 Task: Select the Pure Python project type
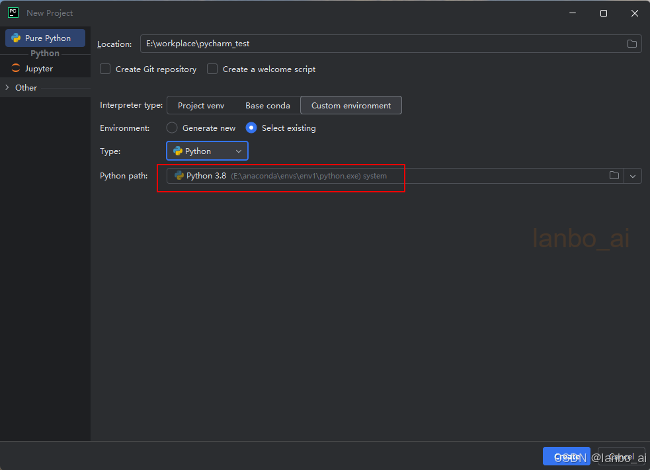point(45,38)
